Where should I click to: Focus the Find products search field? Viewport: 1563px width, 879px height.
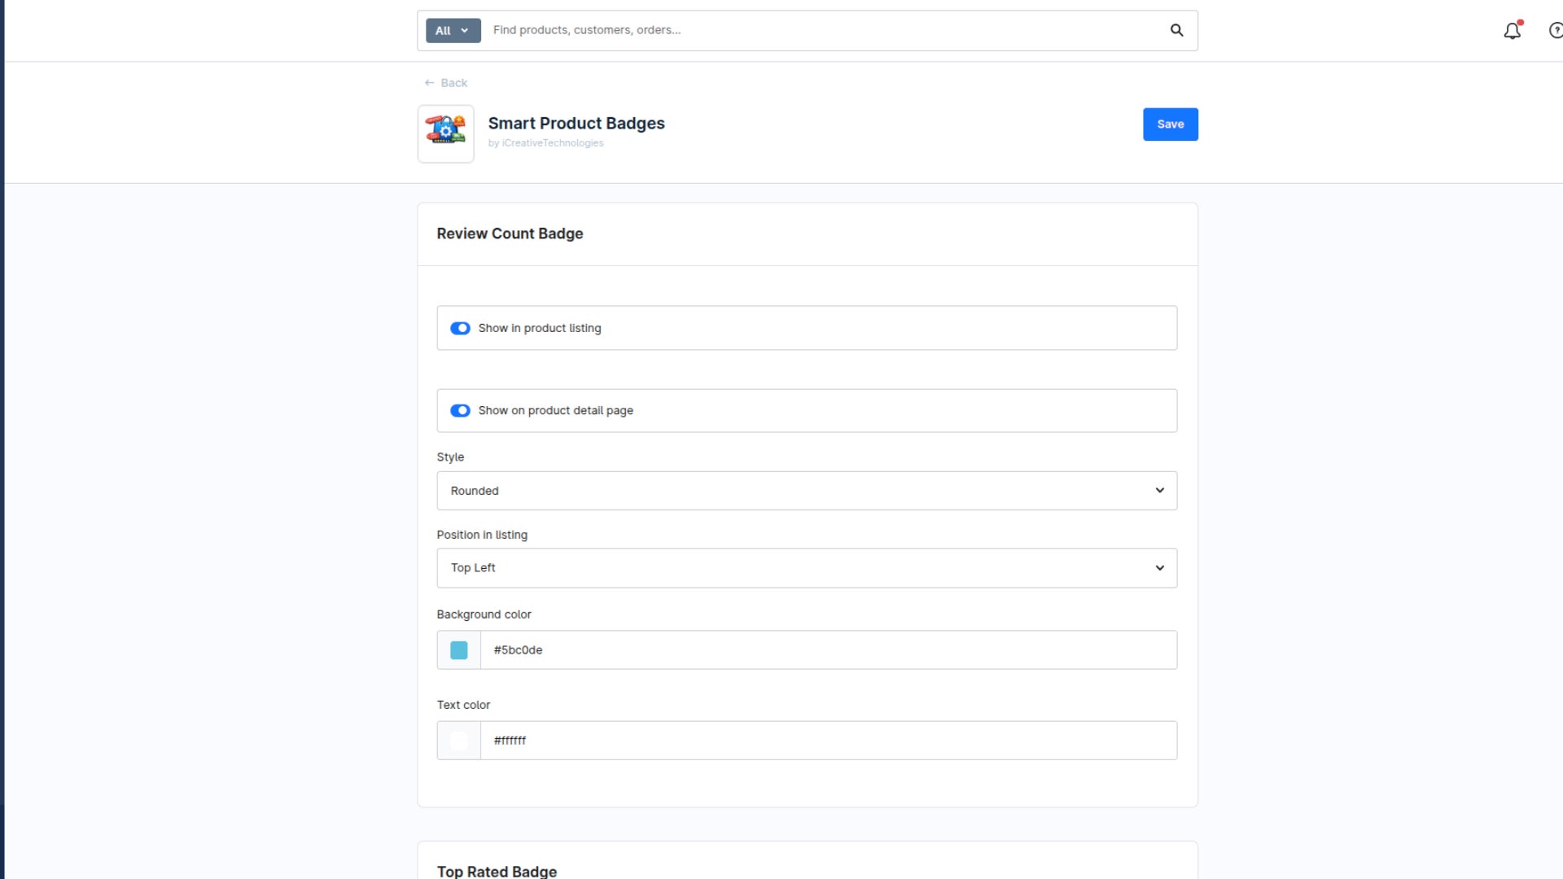click(822, 30)
